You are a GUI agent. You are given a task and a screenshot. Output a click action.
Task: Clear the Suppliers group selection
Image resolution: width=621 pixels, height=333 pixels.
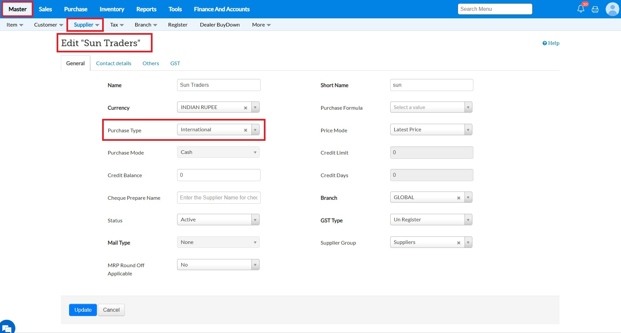459,243
